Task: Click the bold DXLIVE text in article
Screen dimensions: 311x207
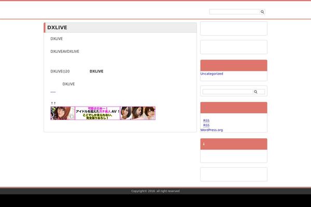Action: pos(96,71)
